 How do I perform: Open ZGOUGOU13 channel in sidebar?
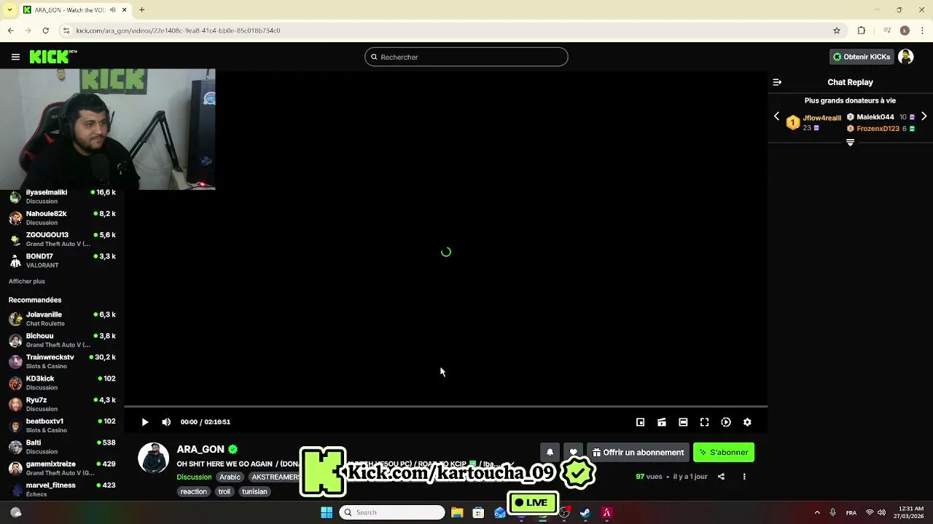pos(62,239)
